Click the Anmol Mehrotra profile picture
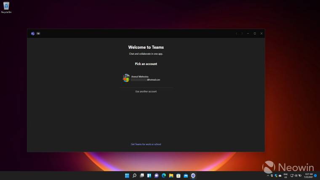This screenshot has height=180, width=320. click(x=126, y=78)
